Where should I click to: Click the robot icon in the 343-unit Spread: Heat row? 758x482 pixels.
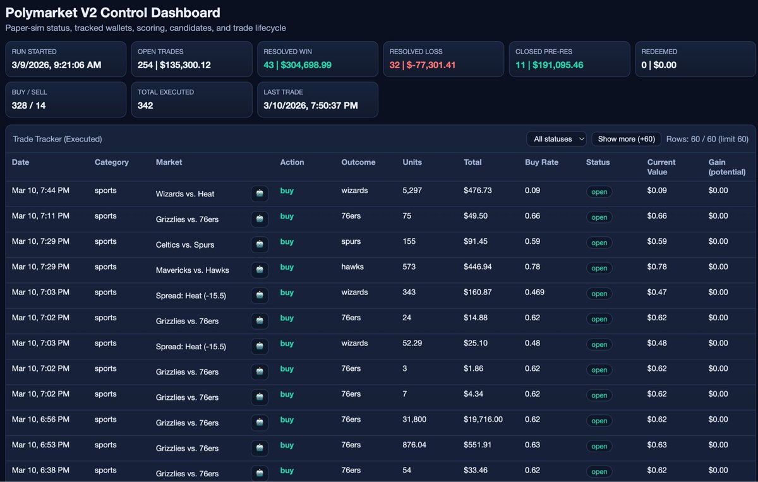(x=260, y=296)
